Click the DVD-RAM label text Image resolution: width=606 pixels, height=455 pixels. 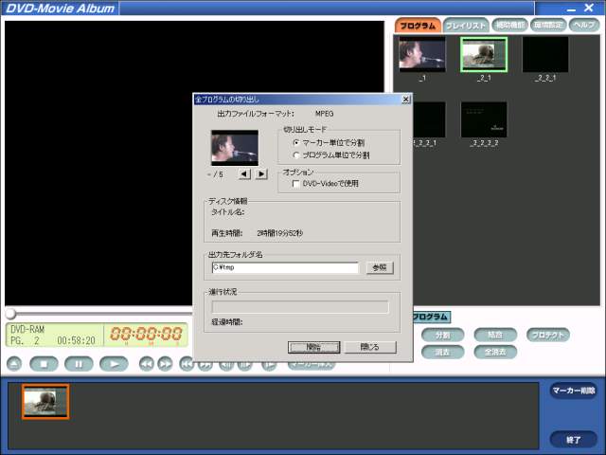pos(27,329)
